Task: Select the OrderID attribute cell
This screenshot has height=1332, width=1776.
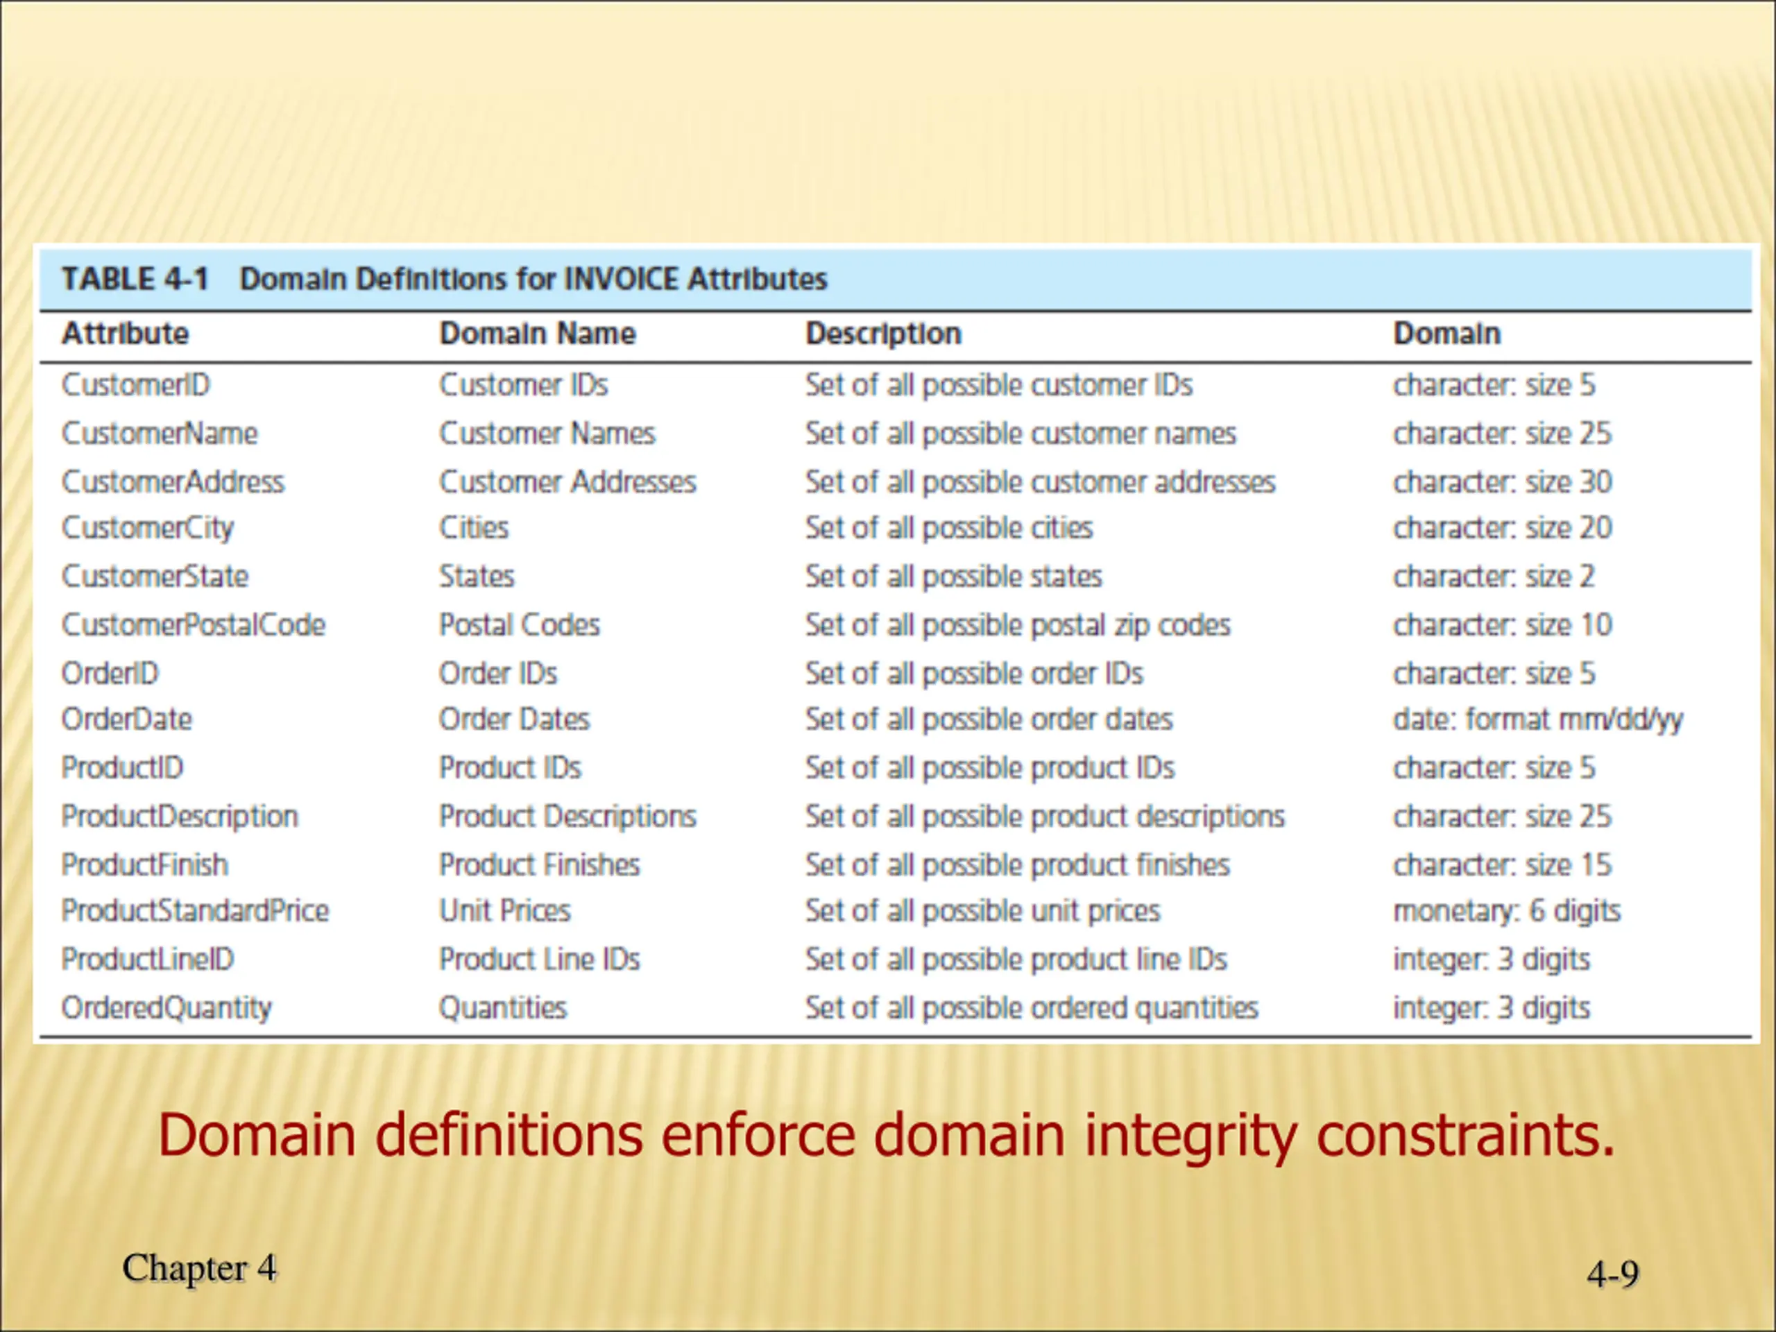Action: tap(110, 673)
